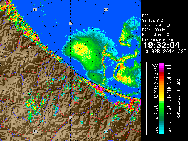Click the '40' label over northeast sea
The width and height of the screenshot is (188, 141).
(x=111, y=47)
